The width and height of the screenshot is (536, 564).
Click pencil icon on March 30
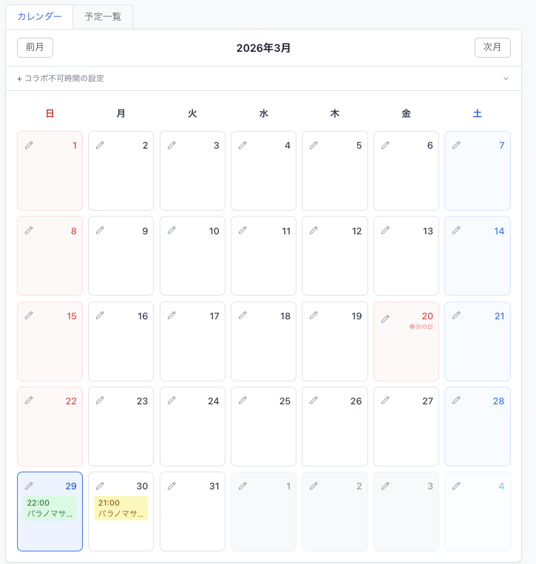click(100, 486)
